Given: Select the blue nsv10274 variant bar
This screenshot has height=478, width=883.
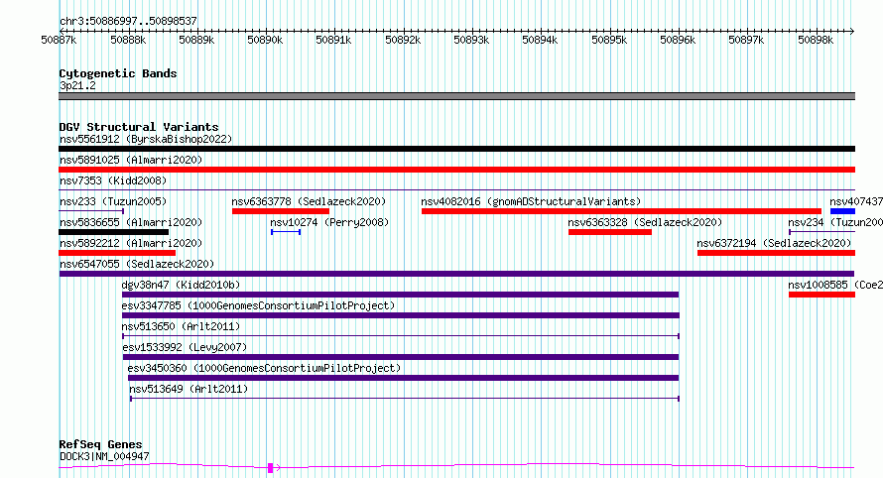Looking at the screenshot, I should tap(286, 232).
